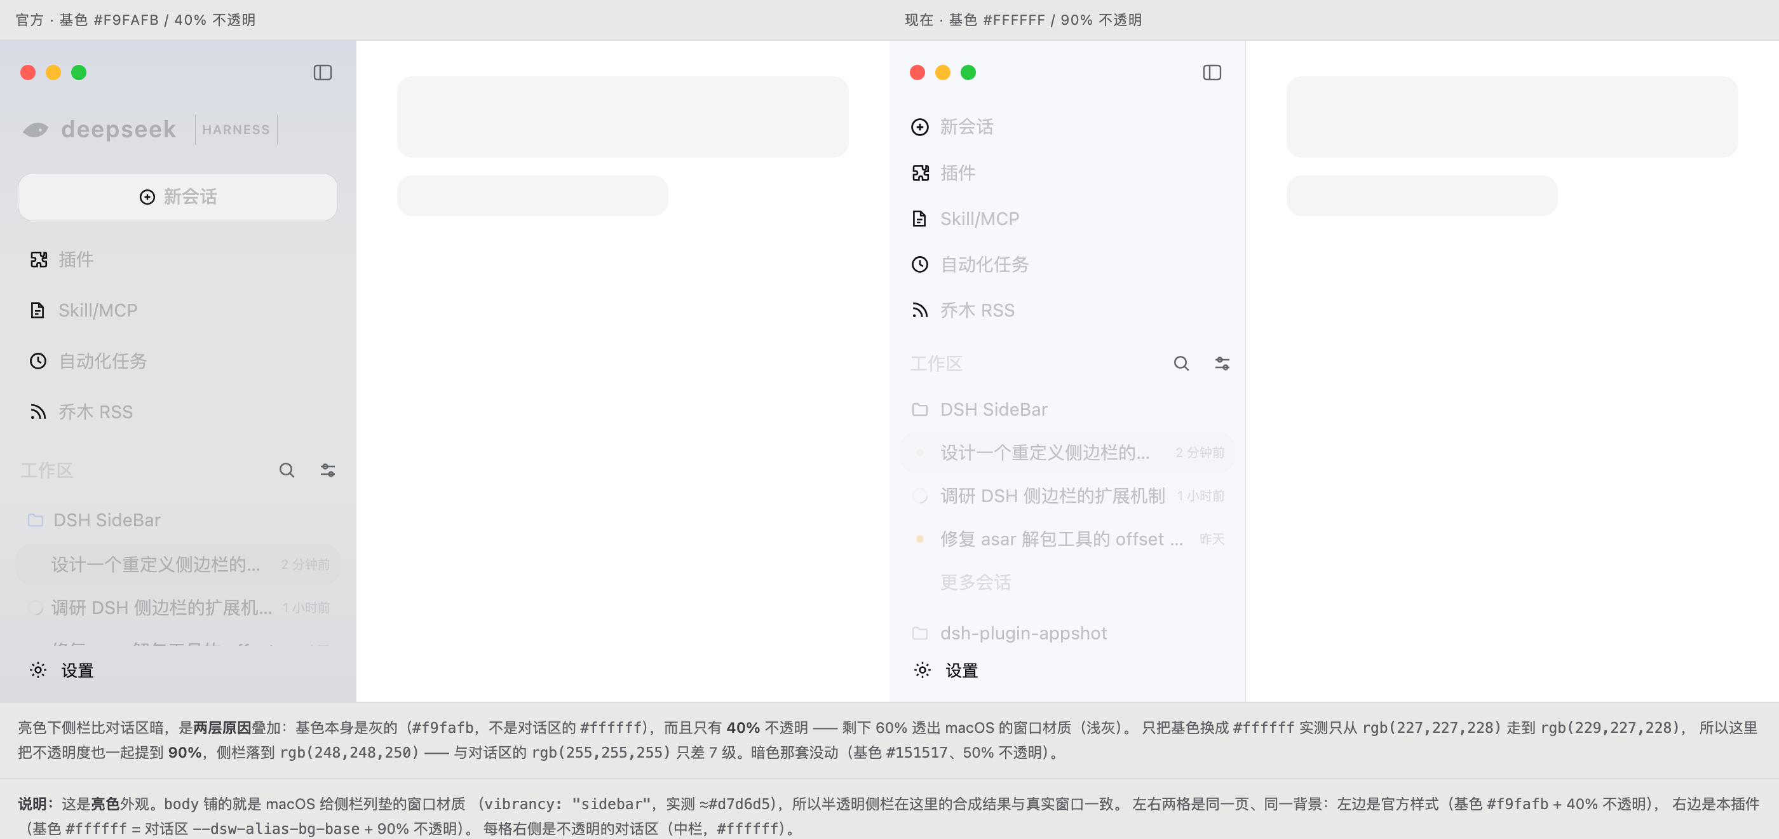This screenshot has height=839, width=1779.
Task: Click 工作区 heading in right sidebar
Action: pos(937,364)
